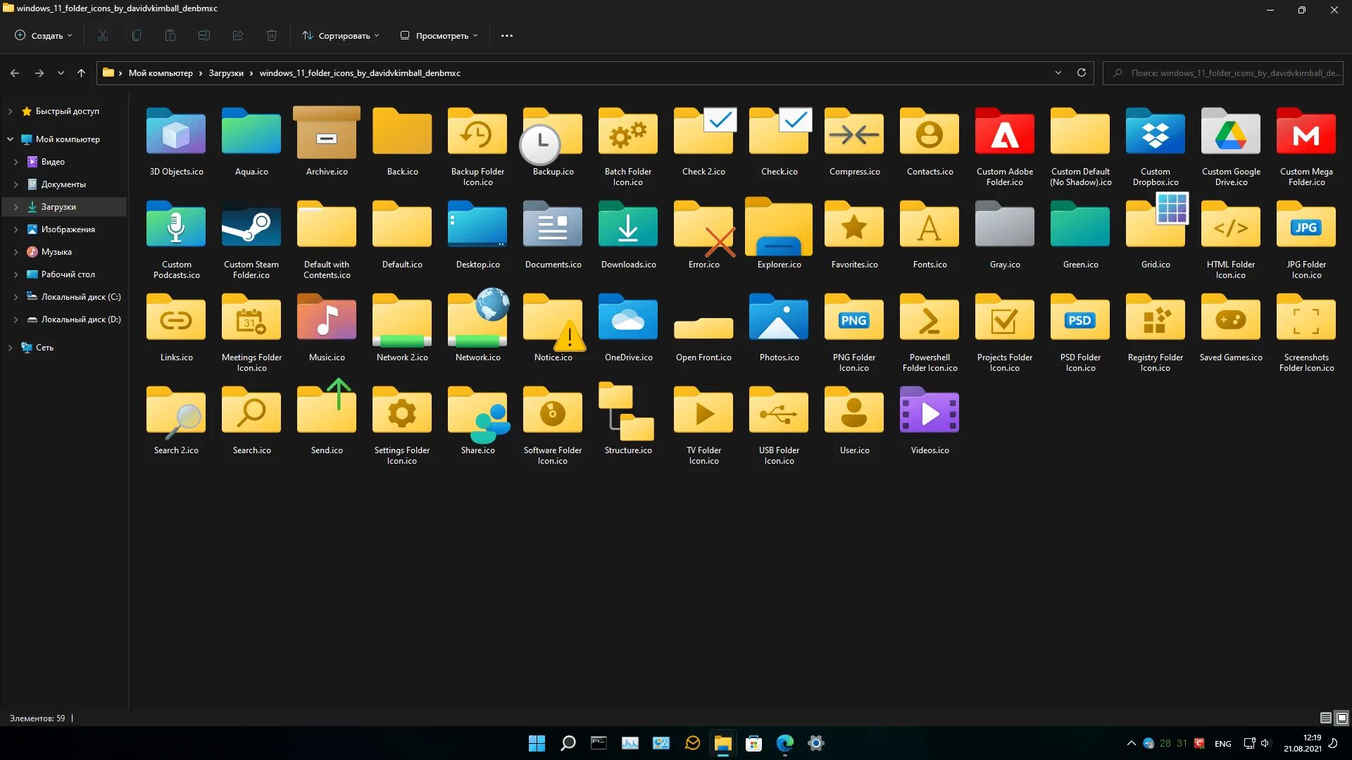This screenshot has height=760, width=1352.
Task: Click the Refresh button beside address bar
Action: (1082, 72)
